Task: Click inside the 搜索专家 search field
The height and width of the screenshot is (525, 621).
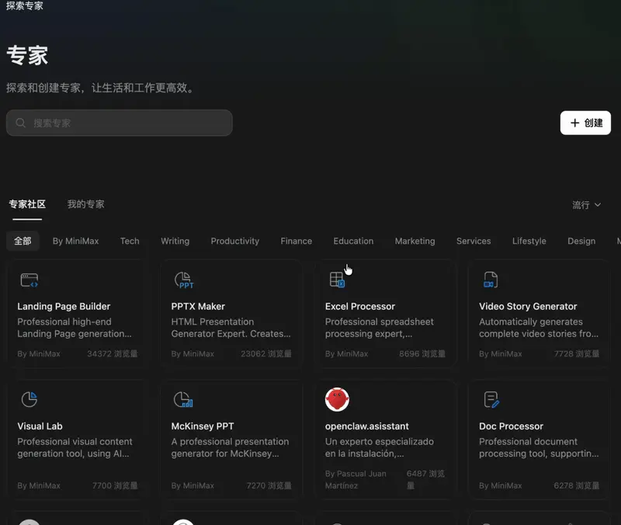Action: coord(116,123)
